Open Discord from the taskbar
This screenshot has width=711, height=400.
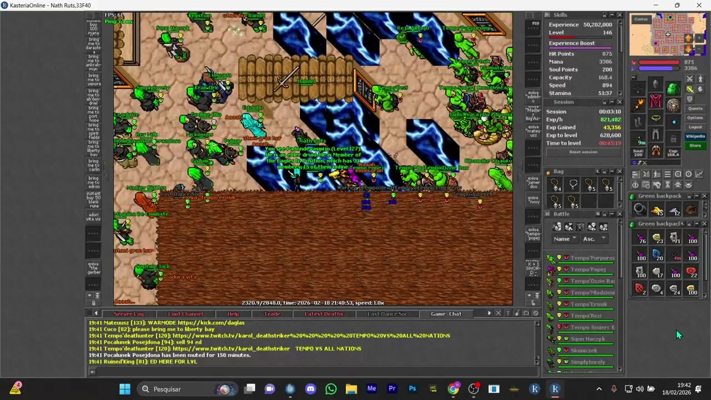point(311,389)
